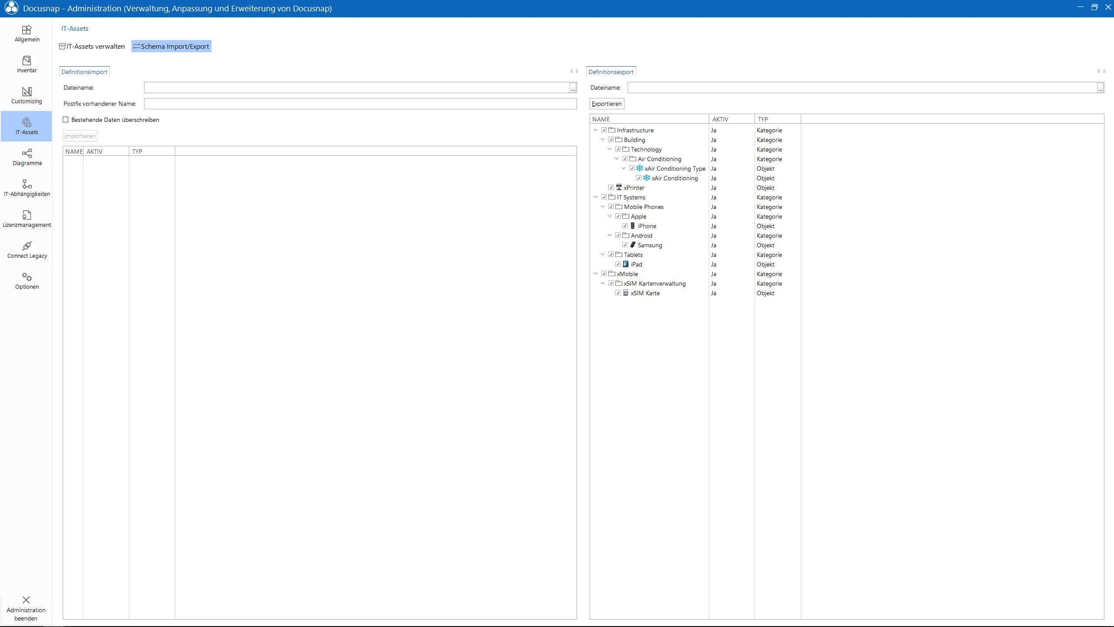
Task: Focus the import Dateiname field
Action: 357,88
